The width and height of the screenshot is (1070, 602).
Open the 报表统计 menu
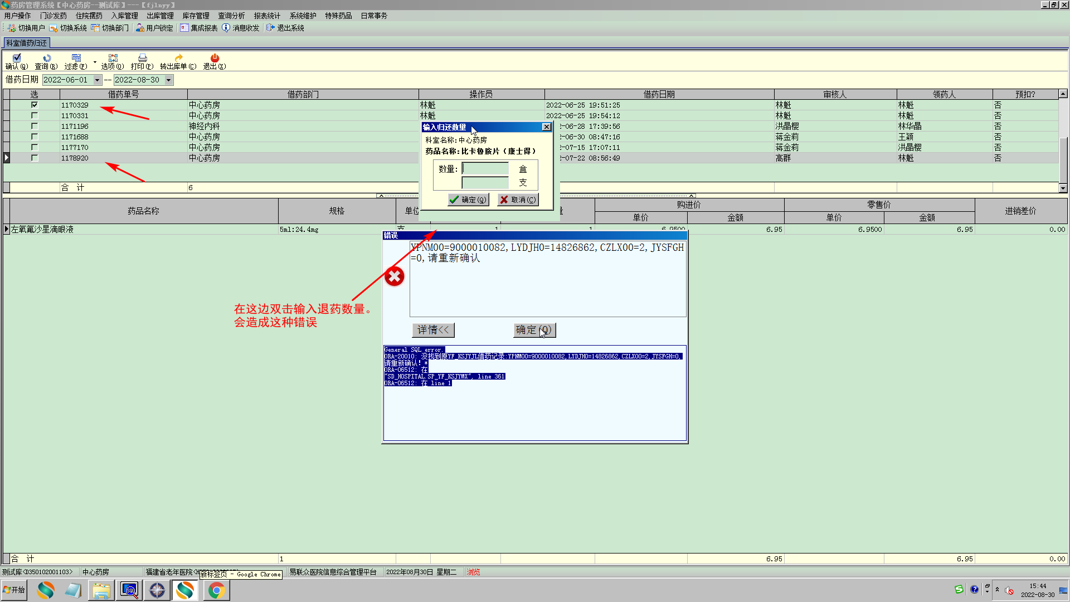pos(267,16)
